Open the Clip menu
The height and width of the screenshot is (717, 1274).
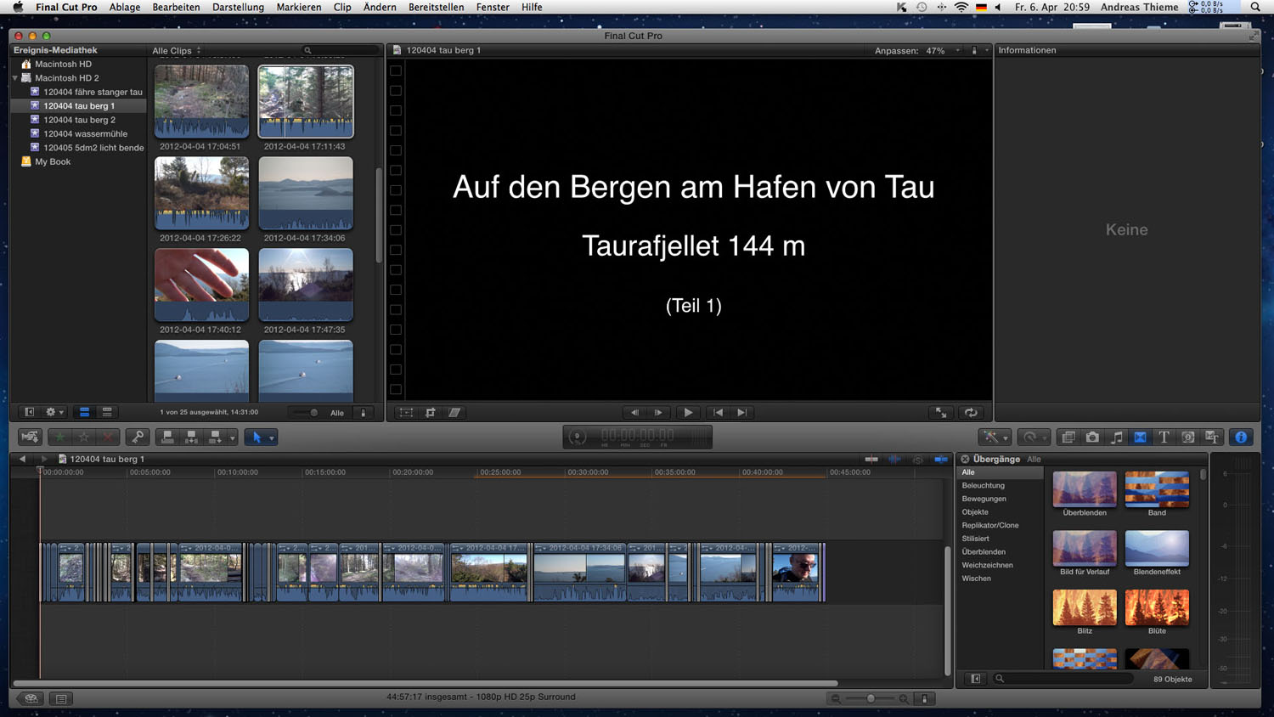(x=342, y=7)
